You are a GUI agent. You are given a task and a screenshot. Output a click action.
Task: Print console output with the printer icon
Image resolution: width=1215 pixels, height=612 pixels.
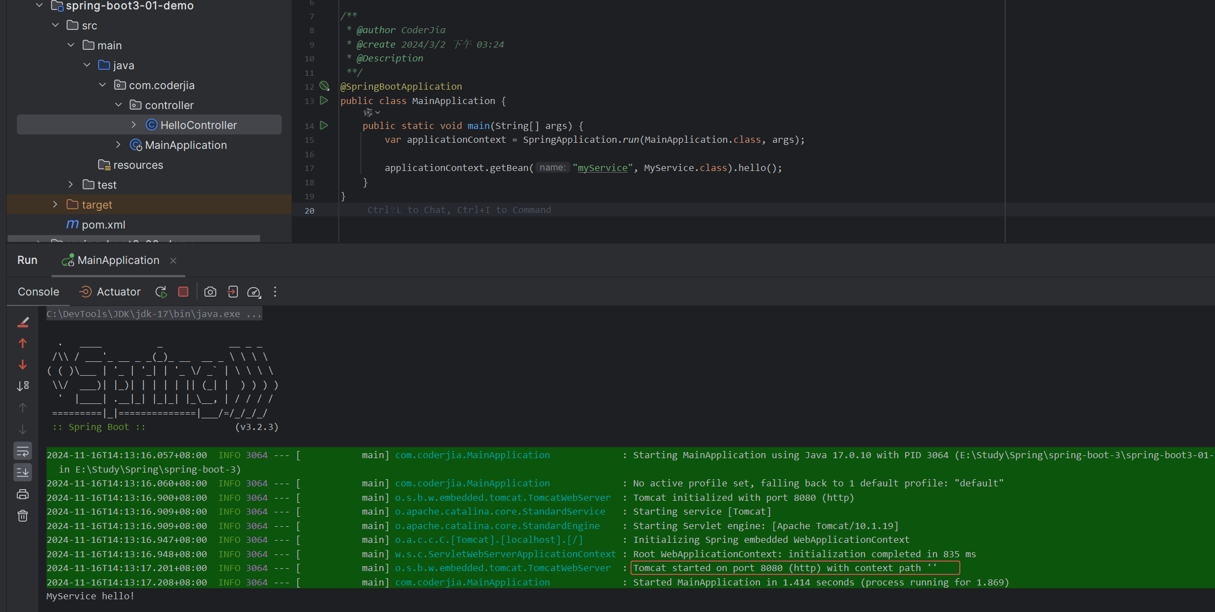(x=23, y=494)
